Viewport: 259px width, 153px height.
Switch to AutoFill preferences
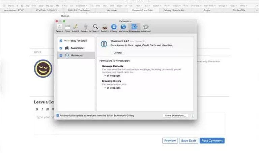point(76,28)
